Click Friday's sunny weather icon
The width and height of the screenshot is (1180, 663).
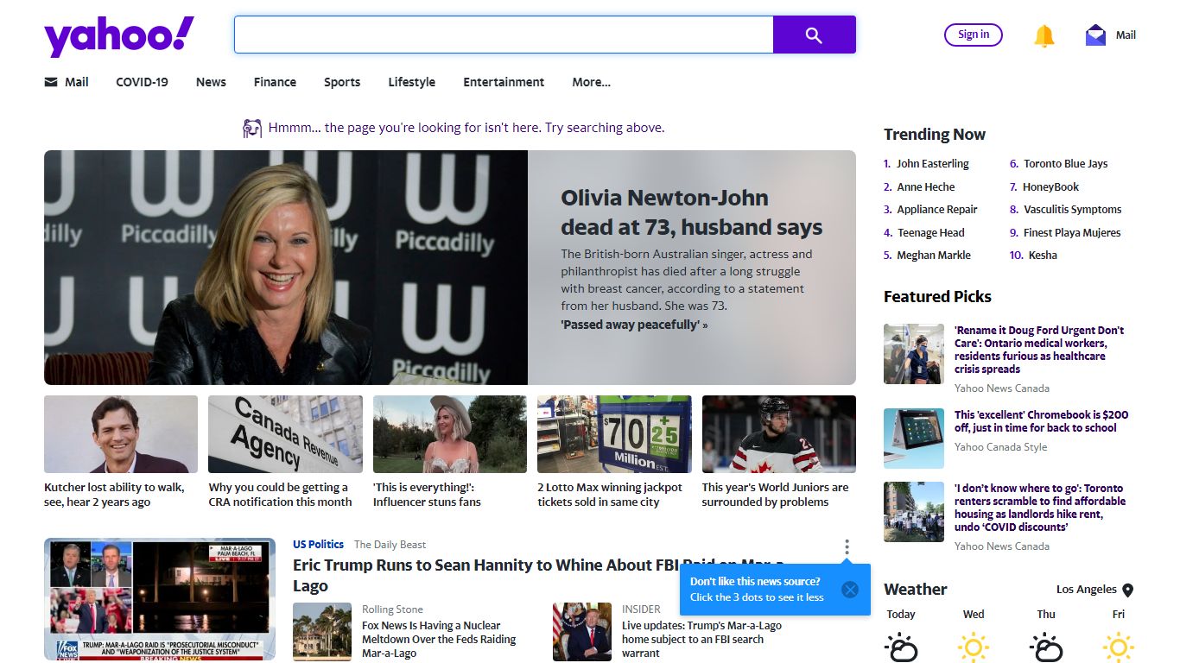[1119, 647]
